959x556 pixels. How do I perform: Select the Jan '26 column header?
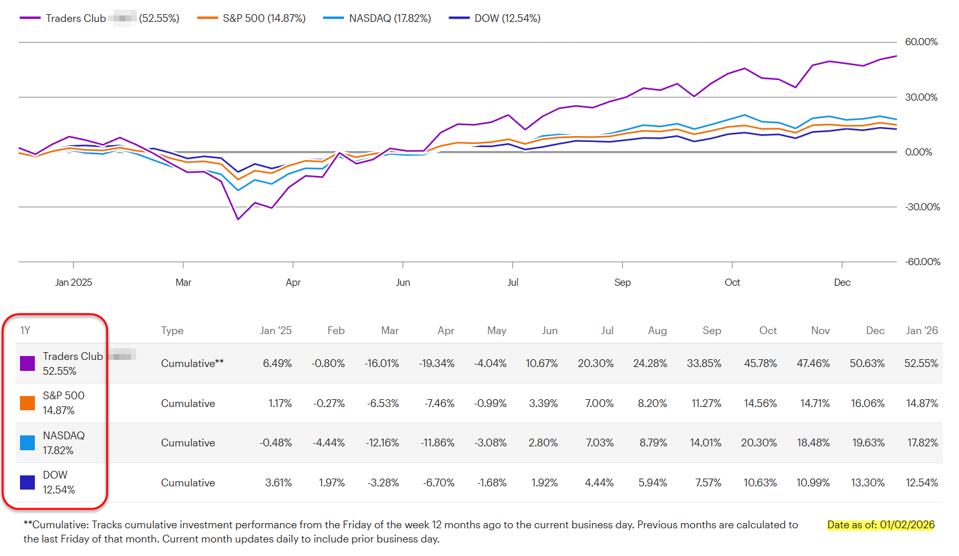922,330
